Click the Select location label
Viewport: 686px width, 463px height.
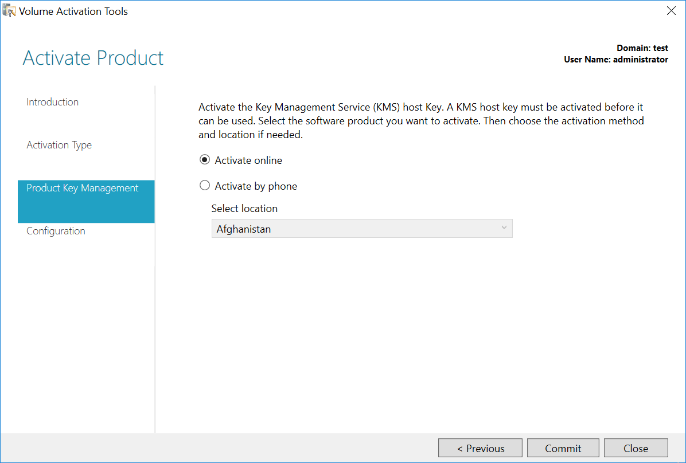click(244, 209)
